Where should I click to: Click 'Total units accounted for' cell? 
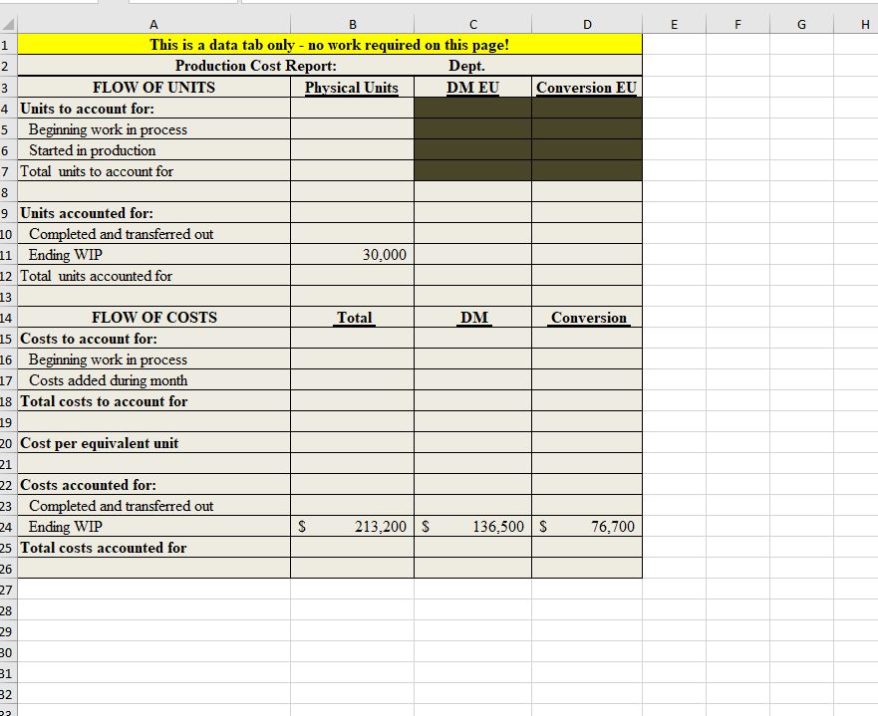click(x=154, y=275)
